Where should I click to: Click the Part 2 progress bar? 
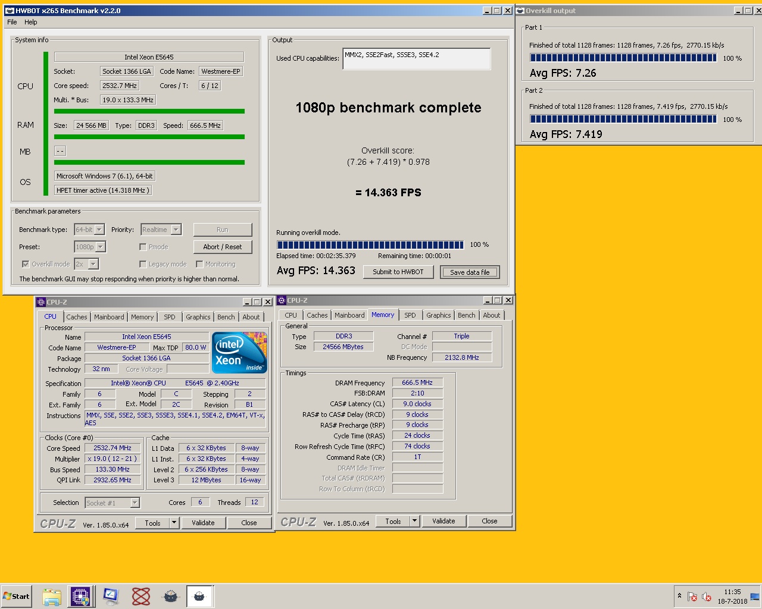623,119
